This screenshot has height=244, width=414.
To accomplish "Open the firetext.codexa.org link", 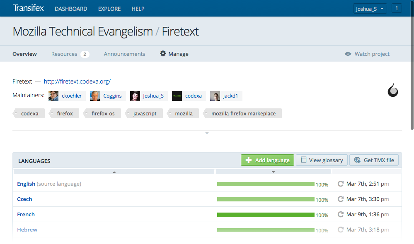I will click(77, 81).
